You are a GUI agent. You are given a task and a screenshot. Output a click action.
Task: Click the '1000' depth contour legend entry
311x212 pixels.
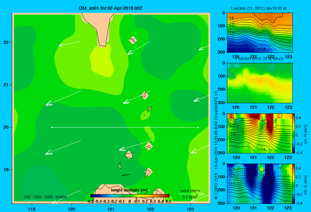(37, 197)
